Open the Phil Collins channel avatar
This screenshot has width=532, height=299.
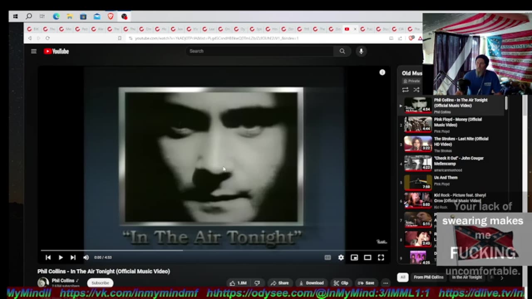(43, 283)
